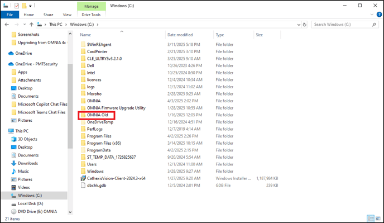The width and height of the screenshot is (384, 223).
Task: Open Music in the navigation pane
Action: coord(23,171)
